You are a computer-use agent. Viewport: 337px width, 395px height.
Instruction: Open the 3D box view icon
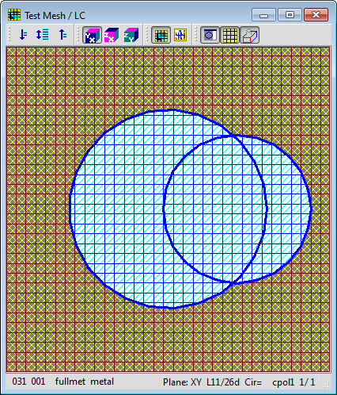point(249,35)
